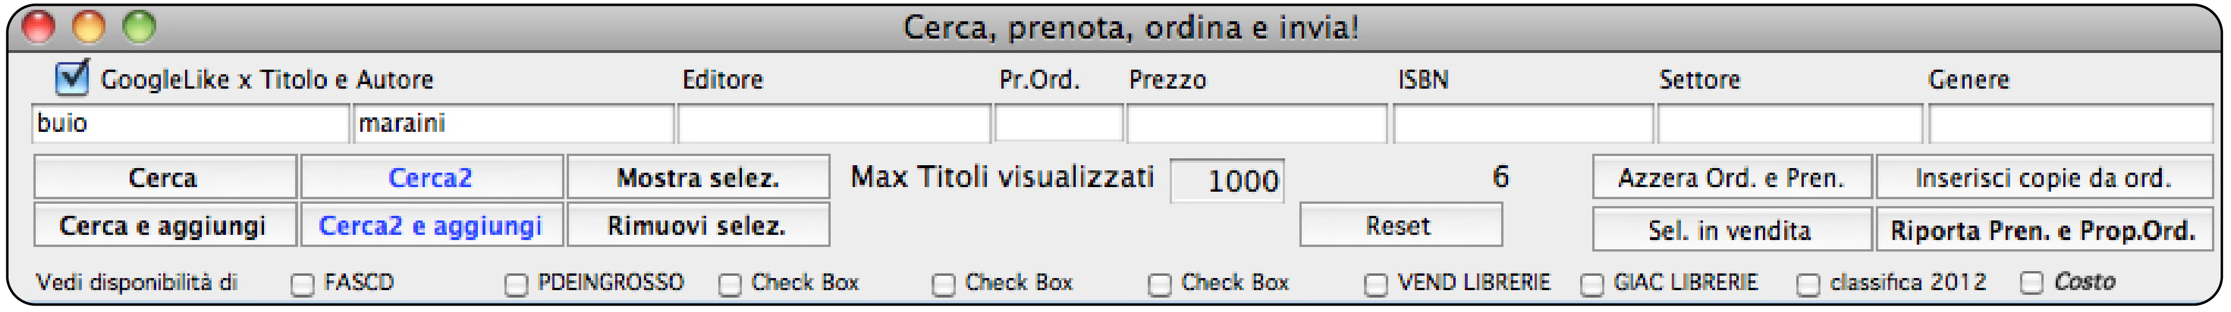
Task: Click Mostra selez. button
Action: [698, 177]
